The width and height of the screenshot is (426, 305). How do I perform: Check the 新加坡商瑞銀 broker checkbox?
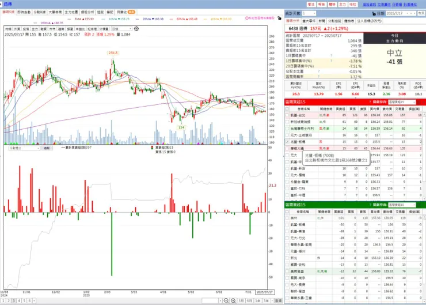coord(287,122)
